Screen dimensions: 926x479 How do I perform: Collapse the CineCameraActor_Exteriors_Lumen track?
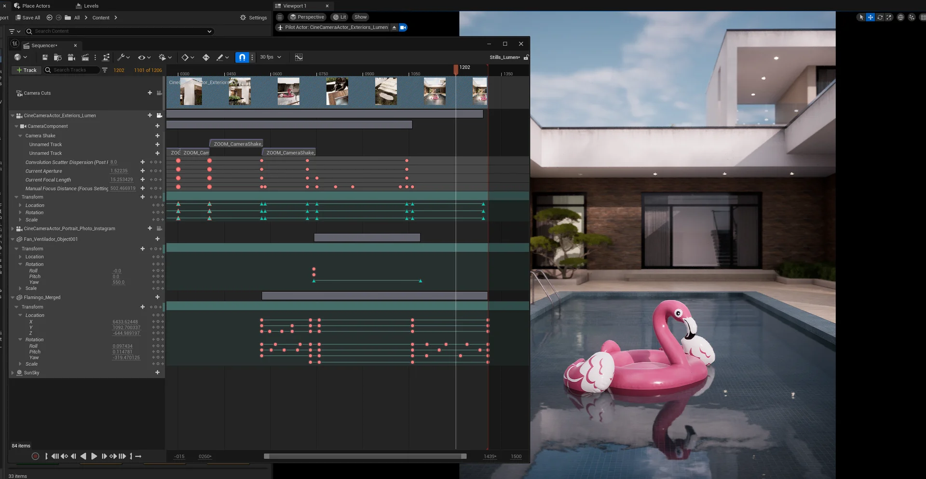[x=13, y=116]
